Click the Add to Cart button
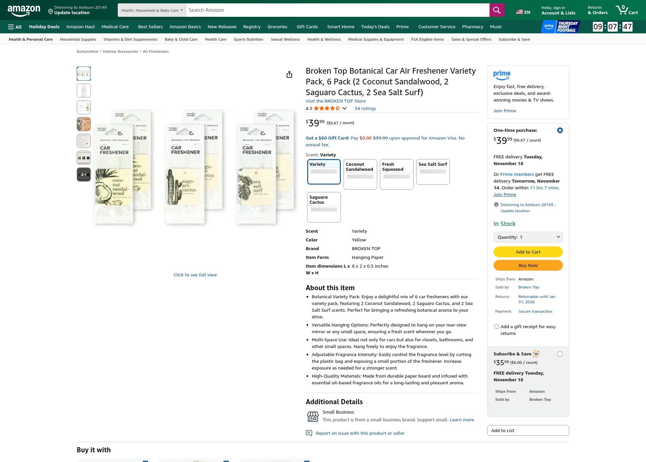The image size is (646, 462). point(528,252)
